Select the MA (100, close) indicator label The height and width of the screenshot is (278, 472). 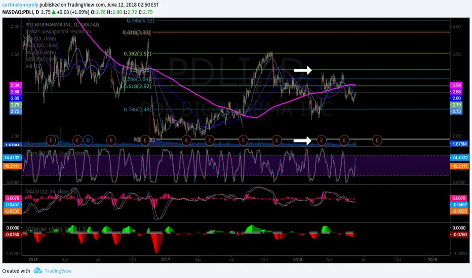(42, 45)
